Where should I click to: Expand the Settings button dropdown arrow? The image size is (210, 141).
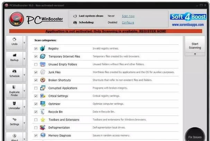pos(24,123)
